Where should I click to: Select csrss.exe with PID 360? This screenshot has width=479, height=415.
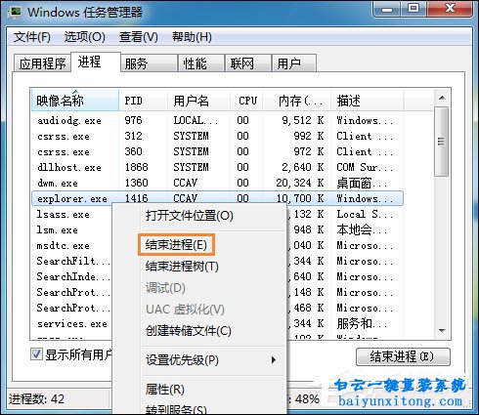click(x=217, y=151)
